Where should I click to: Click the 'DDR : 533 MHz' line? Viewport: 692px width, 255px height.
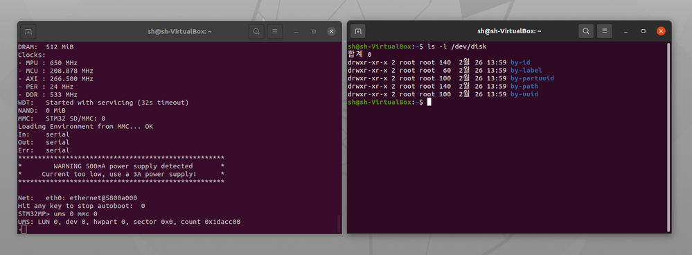[48, 94]
